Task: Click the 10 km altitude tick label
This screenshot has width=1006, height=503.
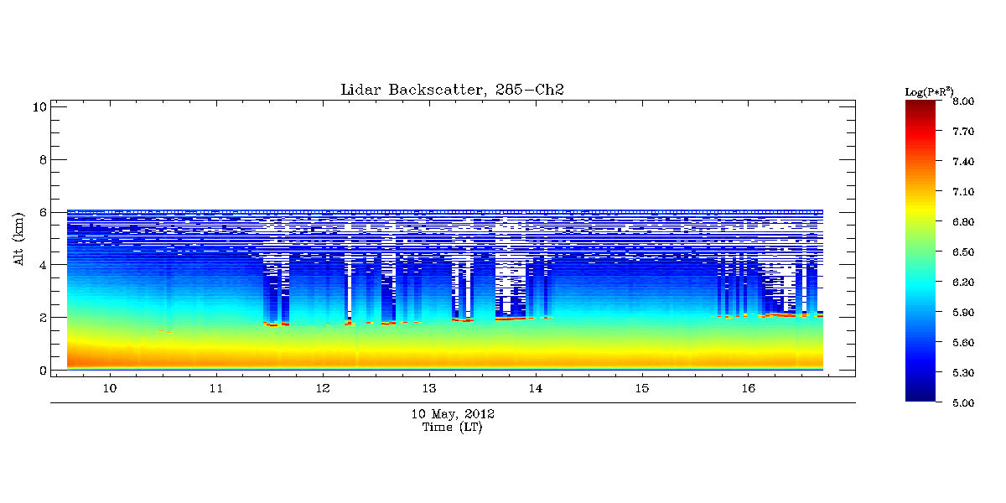Action: (x=38, y=106)
